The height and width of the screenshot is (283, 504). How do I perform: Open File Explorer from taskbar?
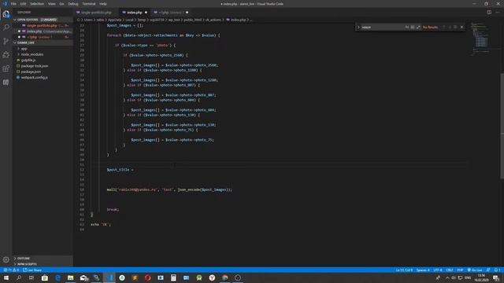tap(70, 277)
